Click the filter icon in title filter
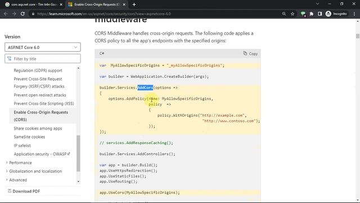Image resolution: width=360 pixels, height=203 pixels. click(9, 59)
